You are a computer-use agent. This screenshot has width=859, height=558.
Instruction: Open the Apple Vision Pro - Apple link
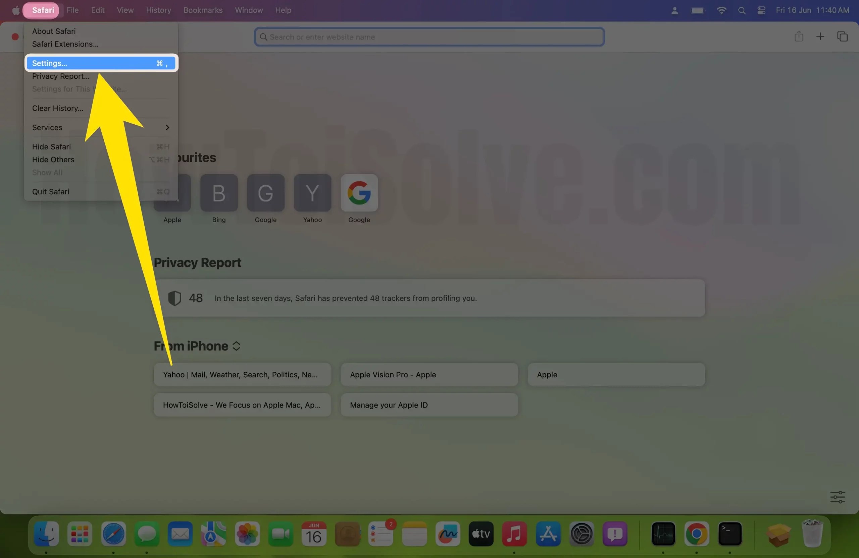point(429,375)
